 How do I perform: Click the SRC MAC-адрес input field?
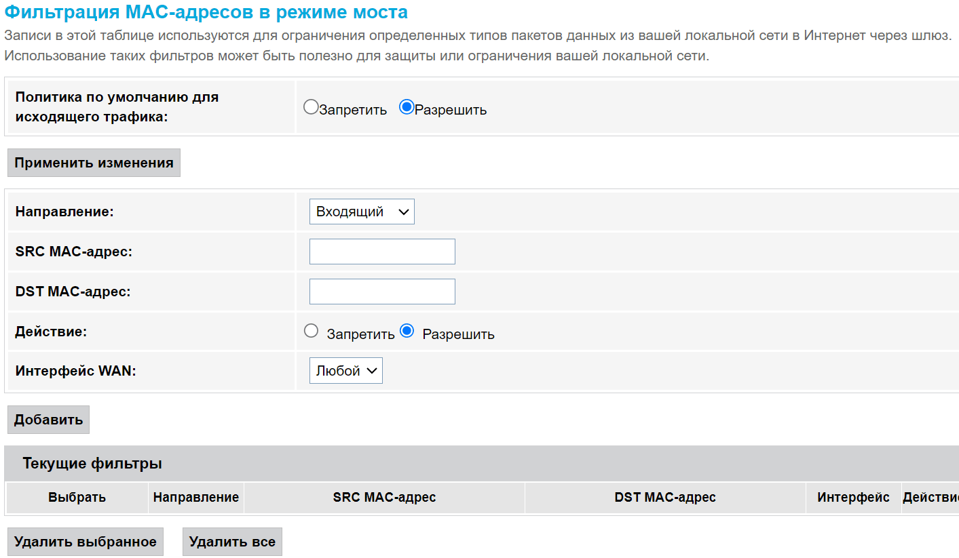382,252
